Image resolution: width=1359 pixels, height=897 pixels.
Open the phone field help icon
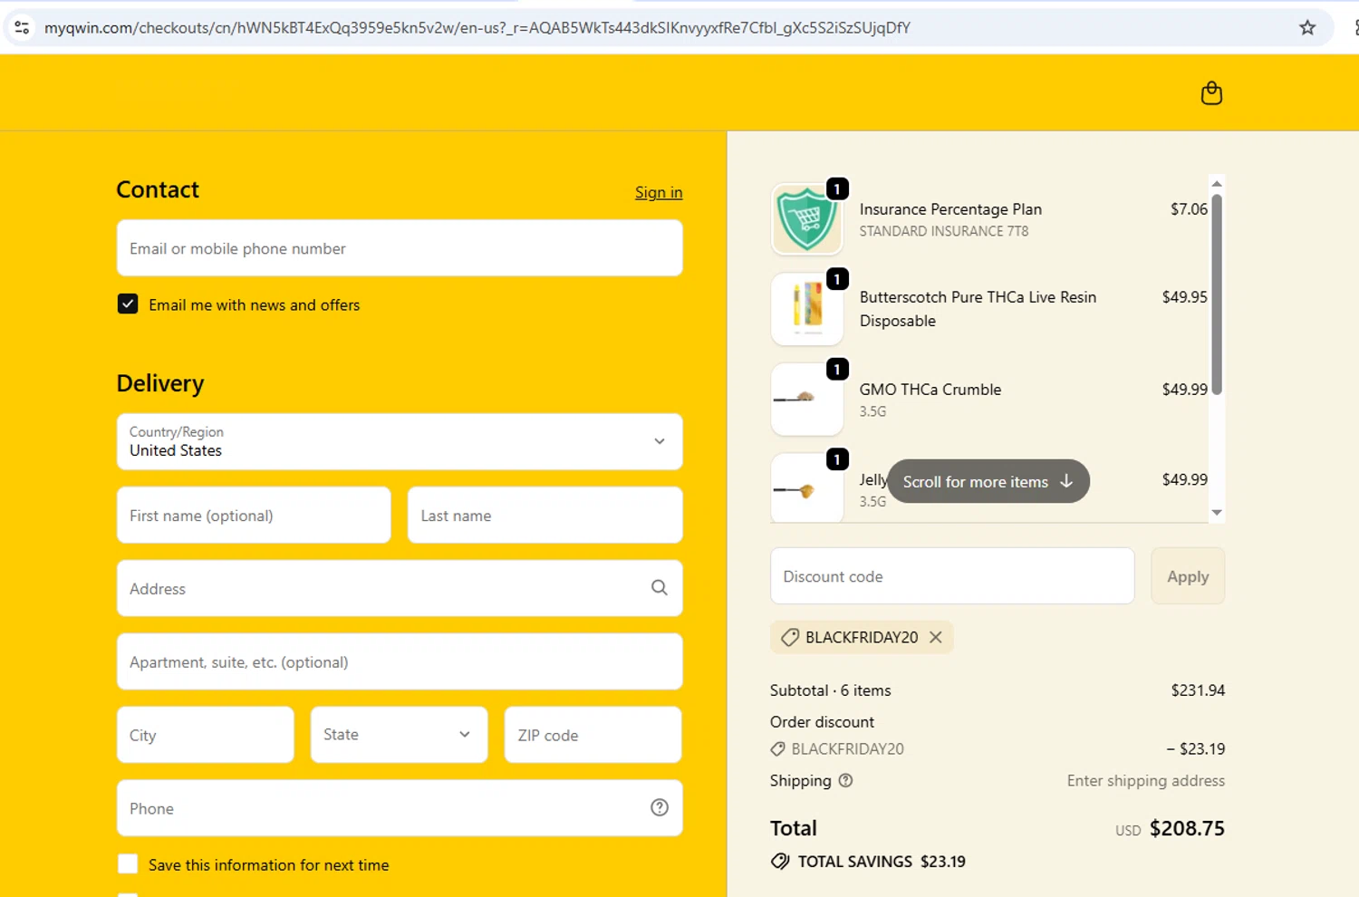click(x=660, y=807)
